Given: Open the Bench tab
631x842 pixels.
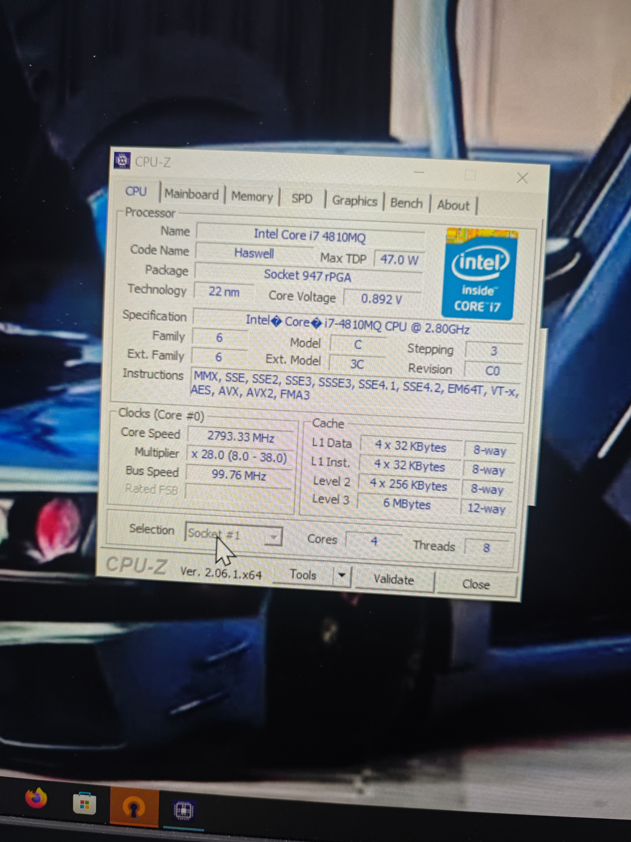Looking at the screenshot, I should [406, 203].
